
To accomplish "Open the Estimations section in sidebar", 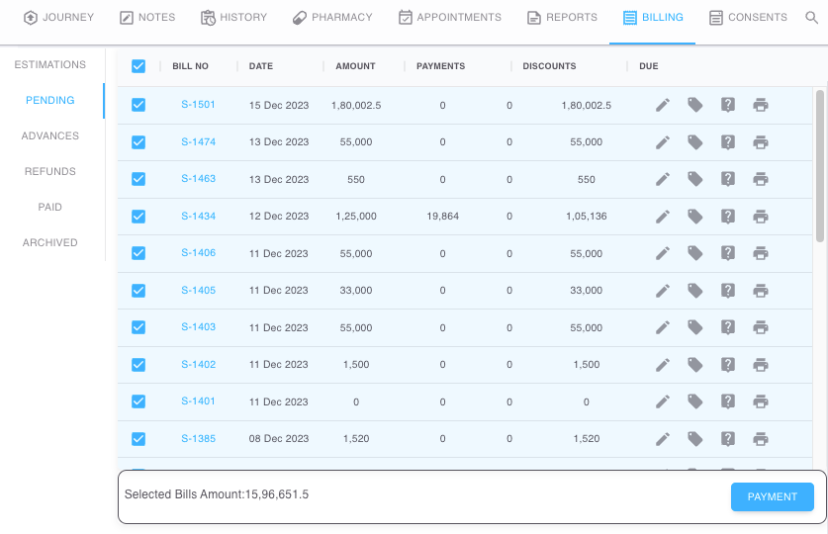I will pyautogui.click(x=50, y=65).
